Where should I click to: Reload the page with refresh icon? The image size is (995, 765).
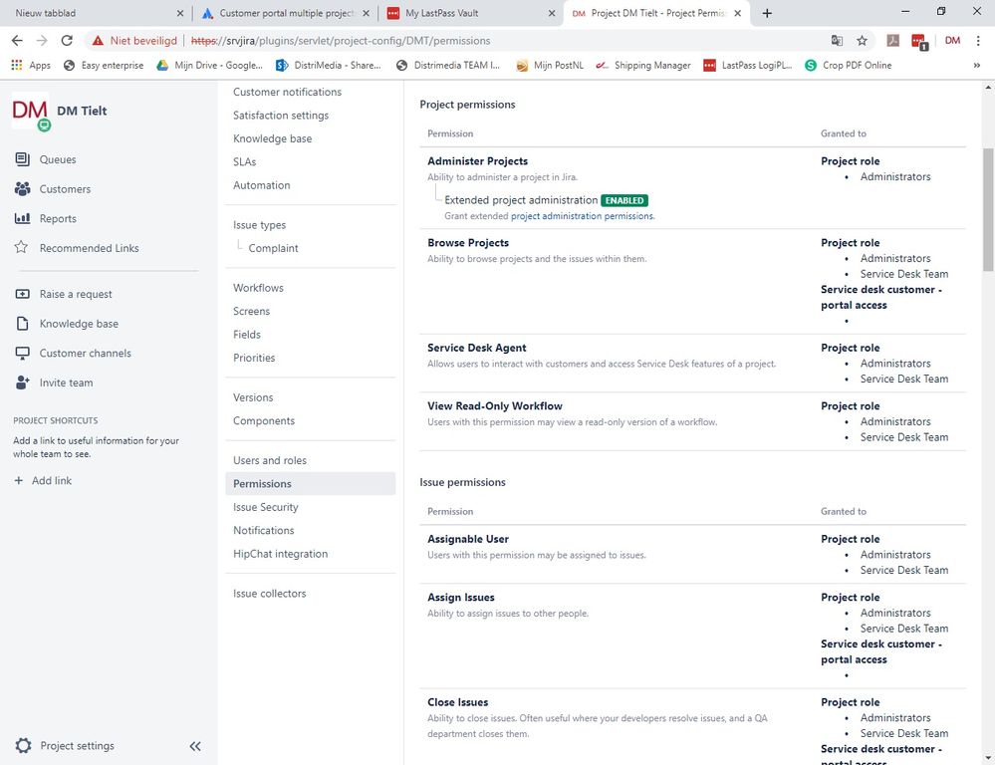click(x=67, y=41)
